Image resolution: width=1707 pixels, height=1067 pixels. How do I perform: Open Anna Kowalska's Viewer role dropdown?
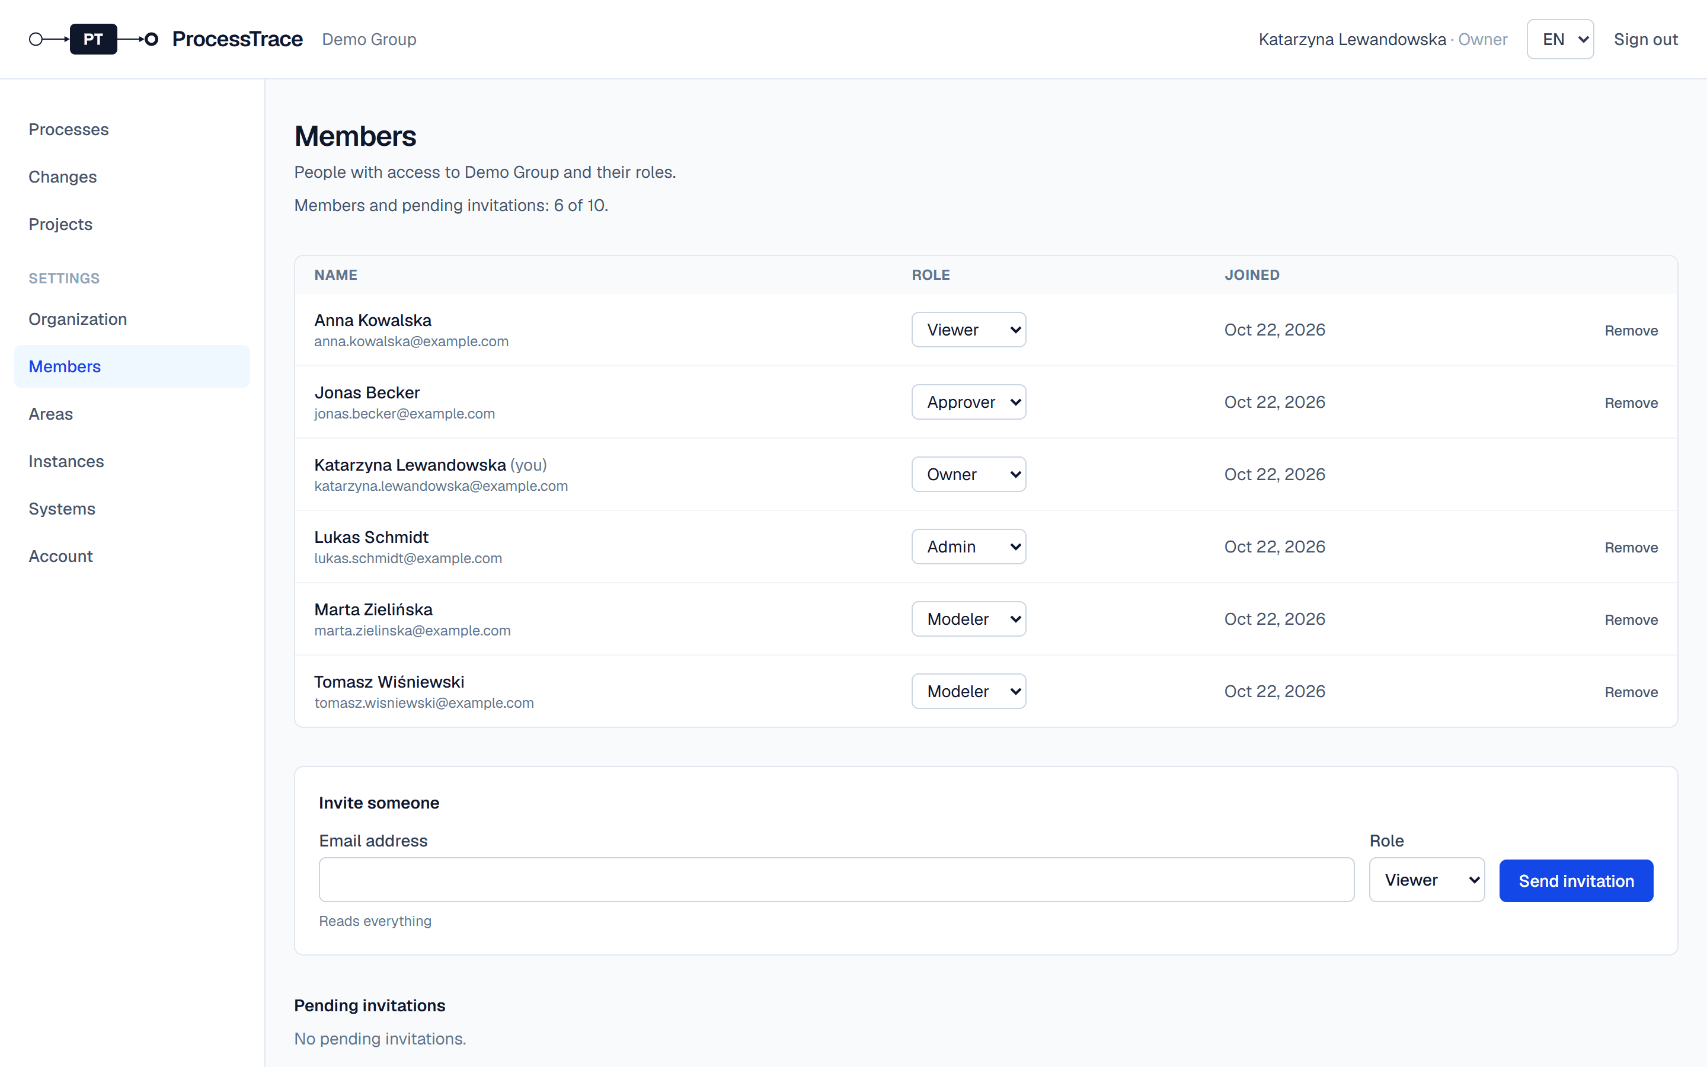968,330
